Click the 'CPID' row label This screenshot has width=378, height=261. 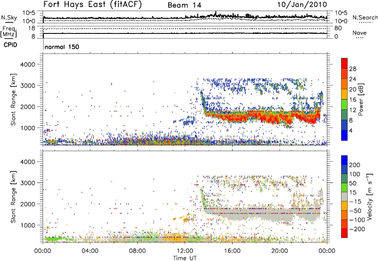pyautogui.click(x=10, y=45)
